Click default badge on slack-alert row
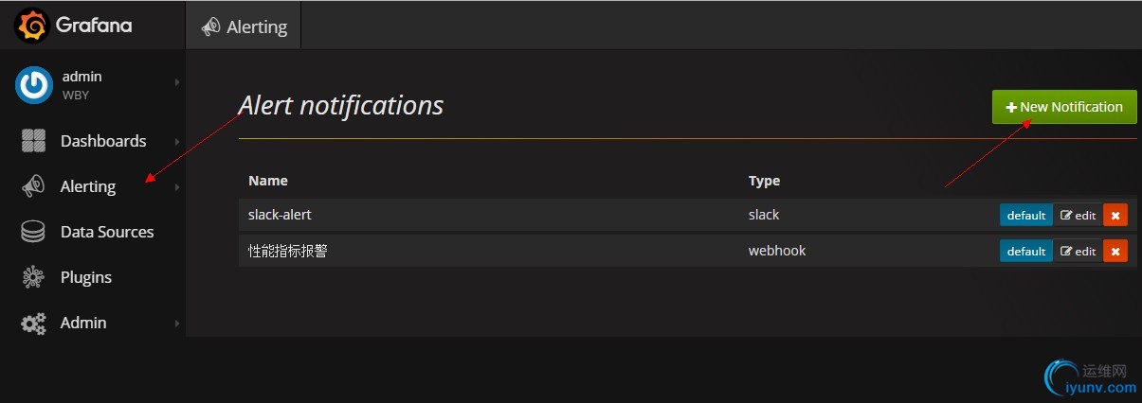 pos(1026,216)
